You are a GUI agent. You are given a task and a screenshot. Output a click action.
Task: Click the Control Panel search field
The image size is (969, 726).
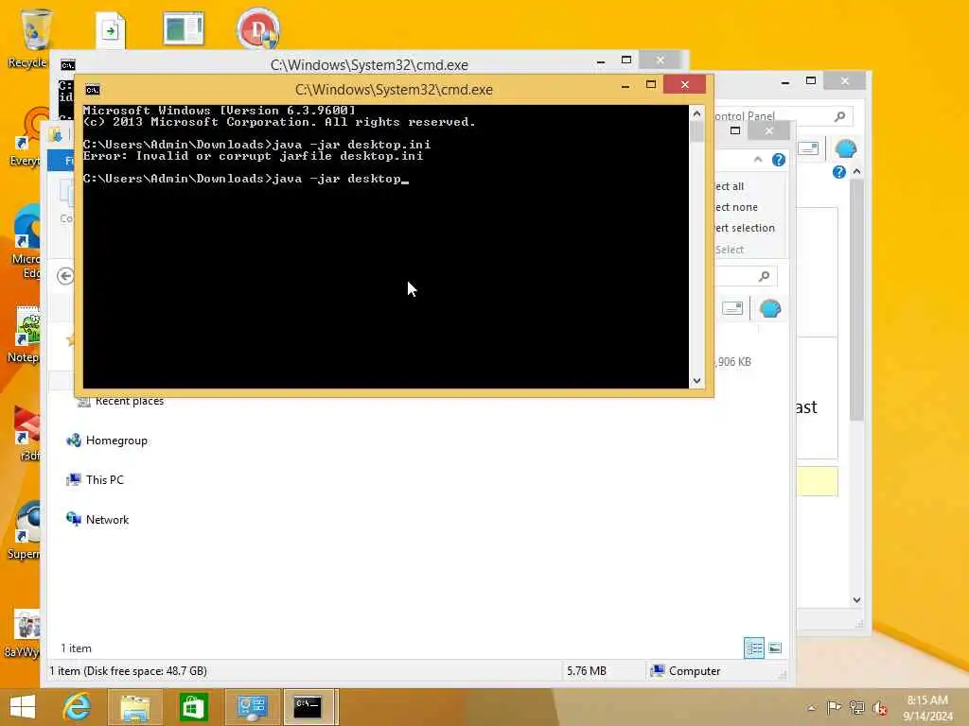pyautogui.click(x=783, y=116)
